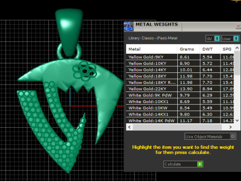Screen dimensions: 241x181
Task: Click the Metal Weights flask icon
Action: 129,26
